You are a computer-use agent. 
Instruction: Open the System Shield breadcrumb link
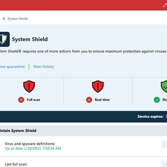point(18,19)
